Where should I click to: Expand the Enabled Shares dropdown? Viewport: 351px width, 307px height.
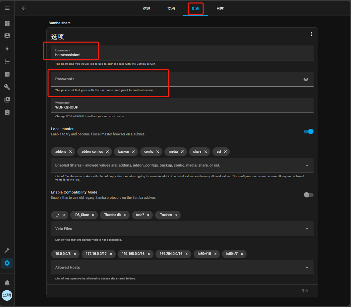[x=307, y=165]
